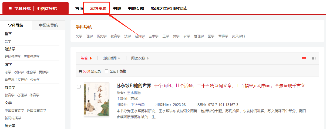Screen dimensions: 326x129
Task: Sort results by 出版时间
Action: click(111, 58)
